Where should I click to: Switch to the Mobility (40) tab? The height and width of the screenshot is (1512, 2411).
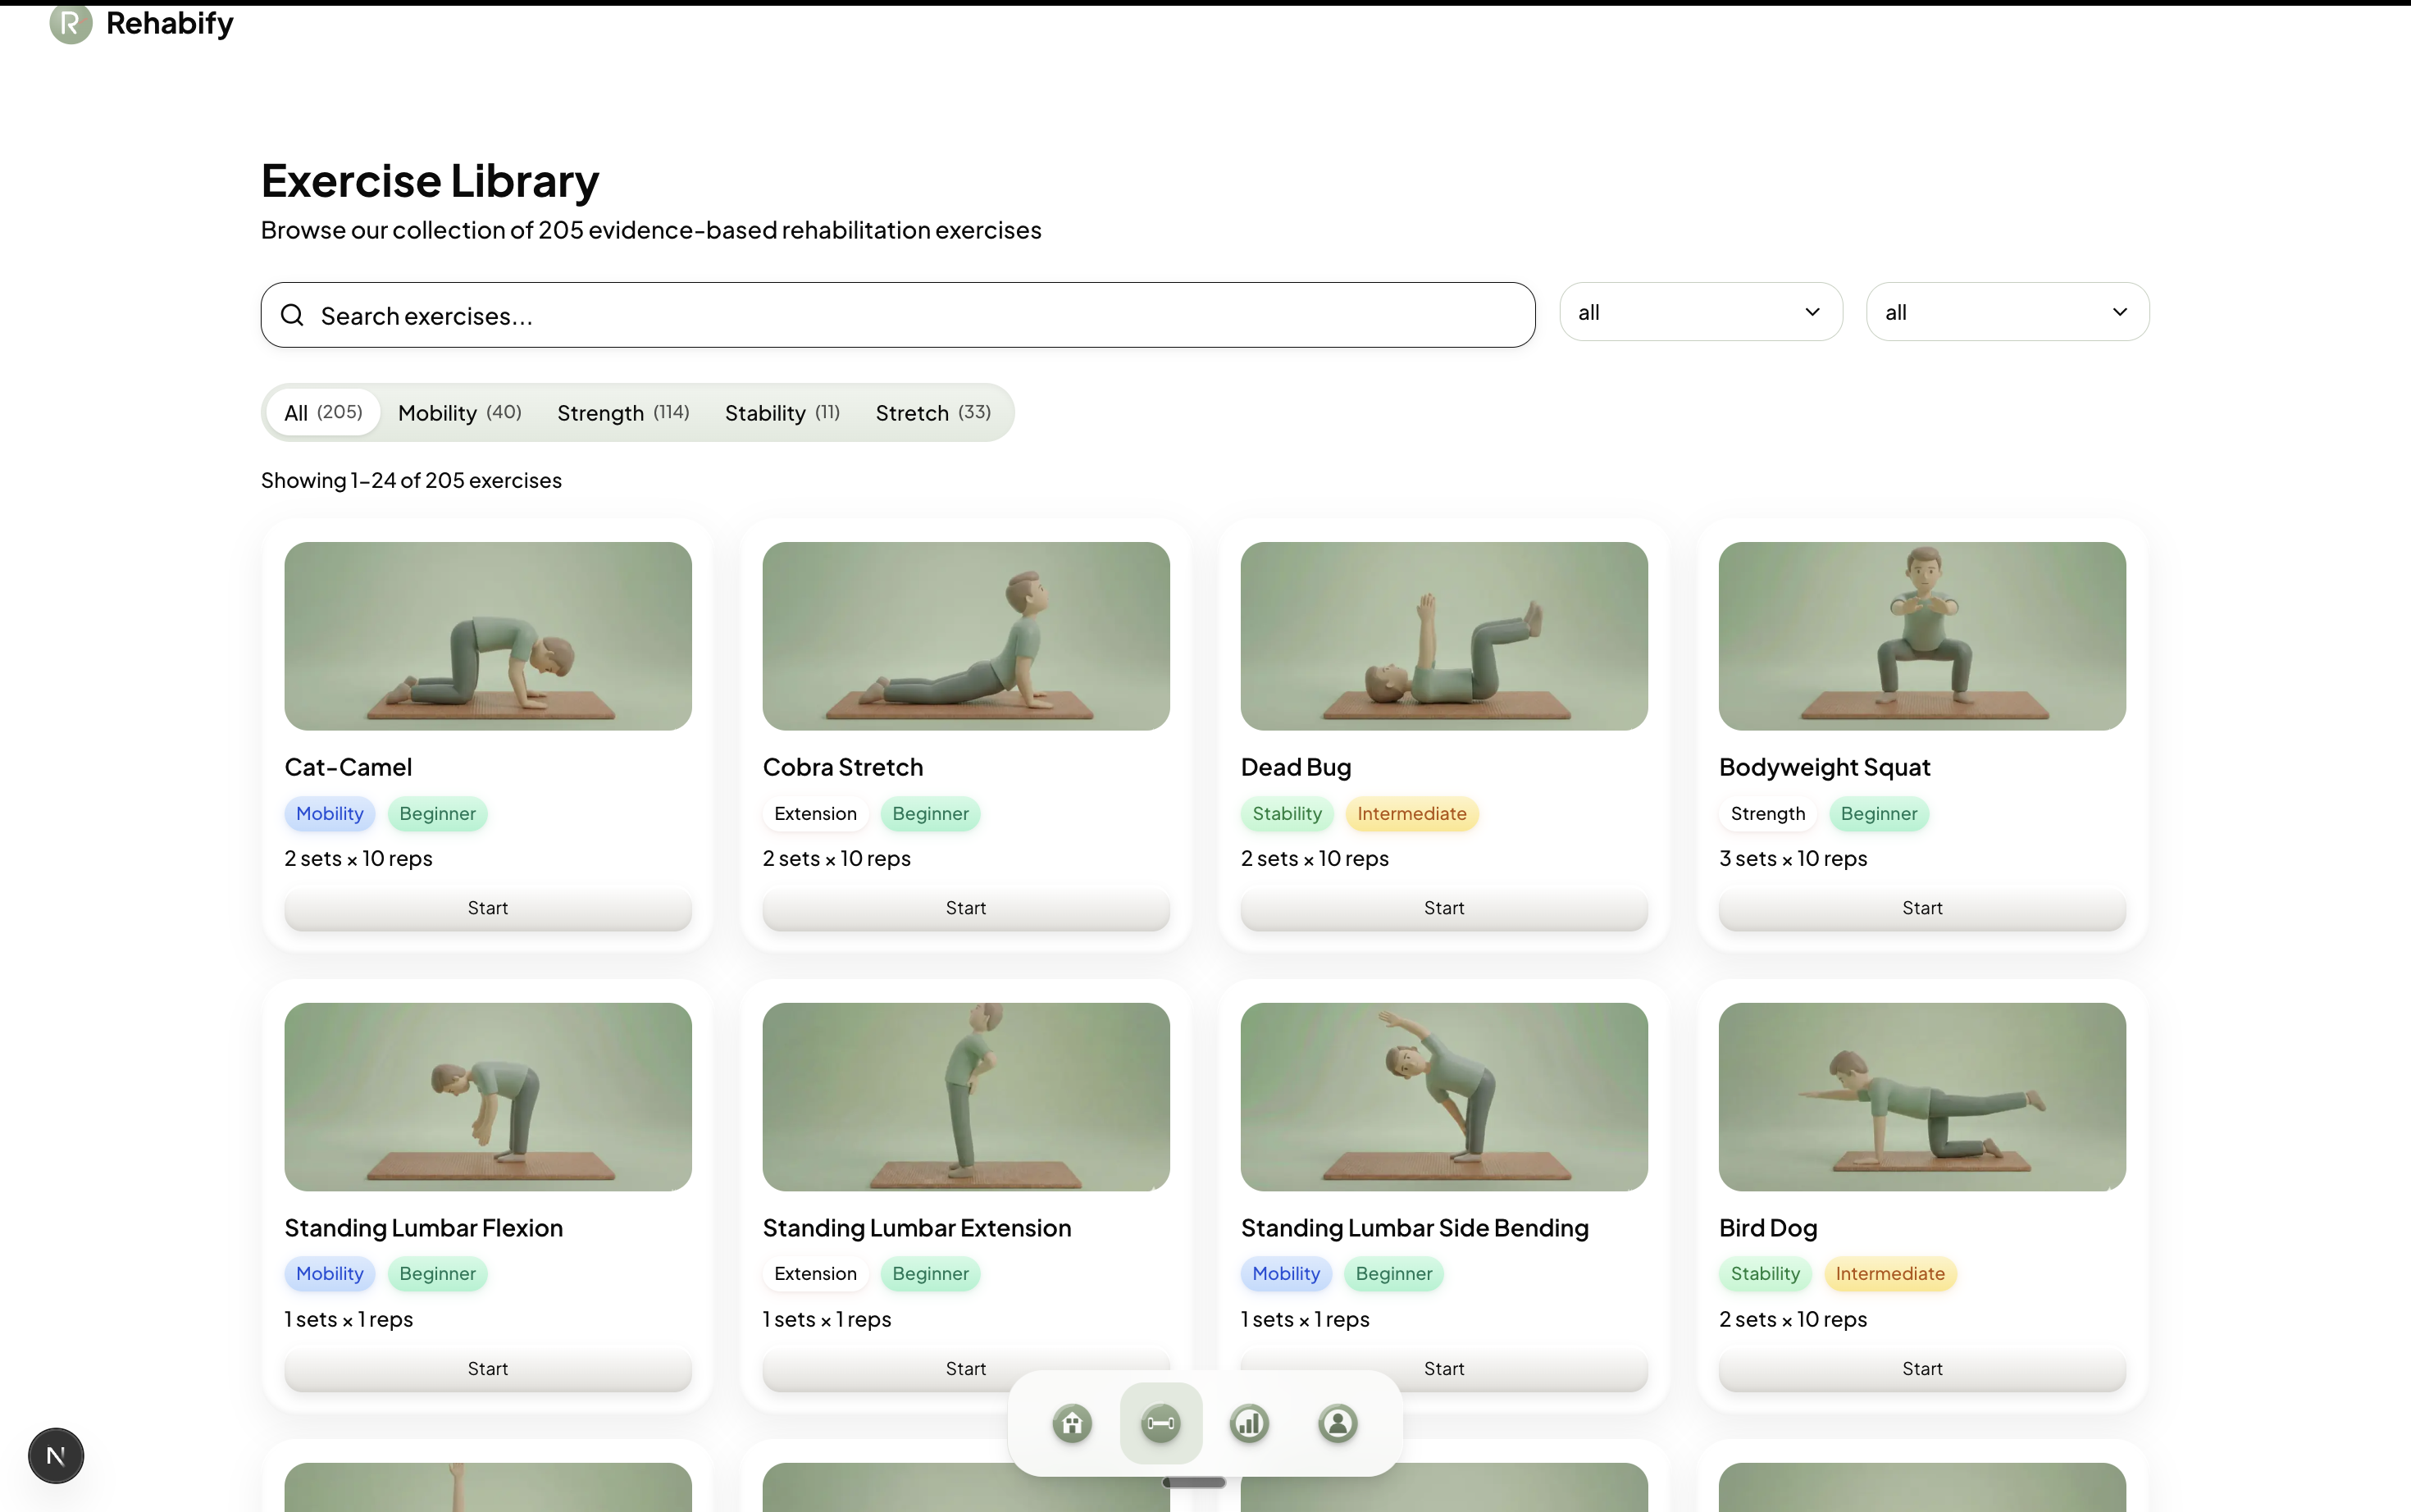click(x=459, y=413)
